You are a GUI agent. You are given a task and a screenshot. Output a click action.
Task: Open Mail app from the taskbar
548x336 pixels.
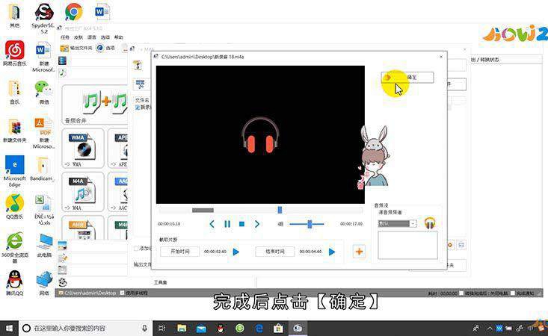pos(201,329)
